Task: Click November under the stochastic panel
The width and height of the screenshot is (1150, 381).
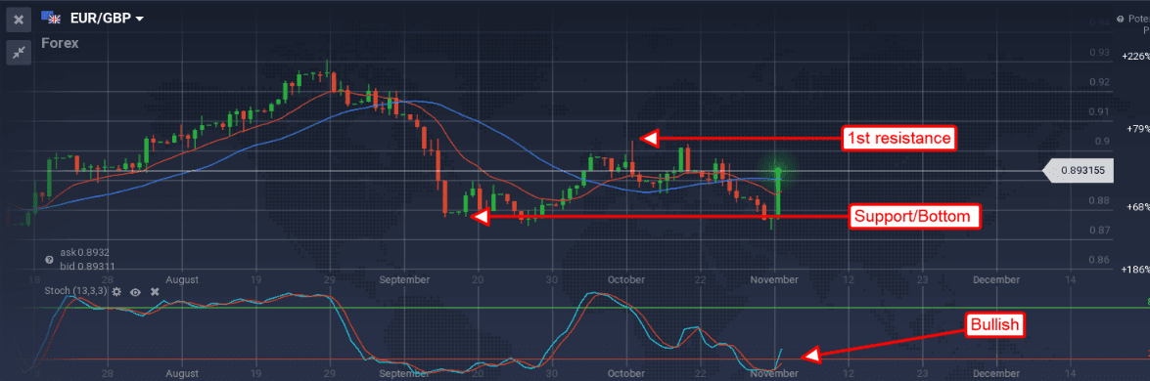Action: [x=775, y=373]
